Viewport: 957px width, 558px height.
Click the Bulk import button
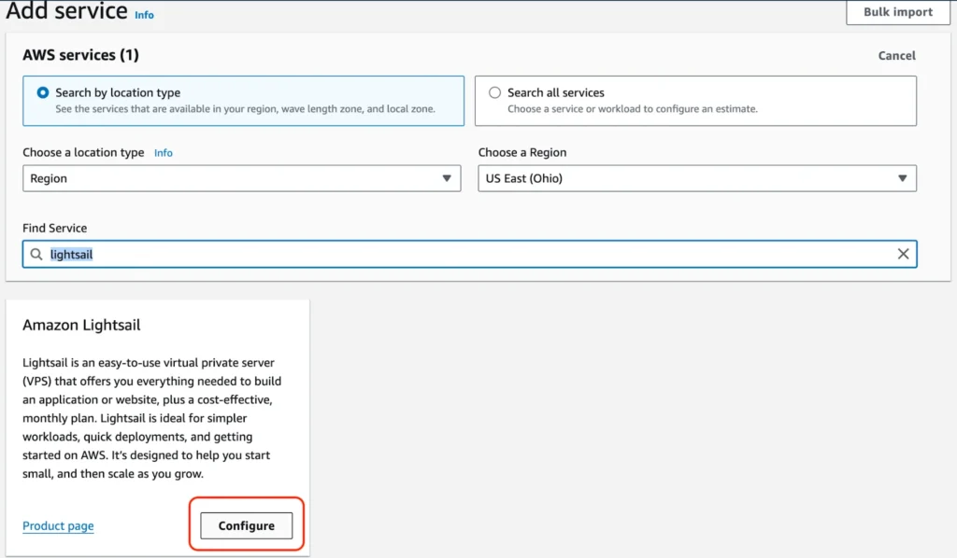pos(898,12)
